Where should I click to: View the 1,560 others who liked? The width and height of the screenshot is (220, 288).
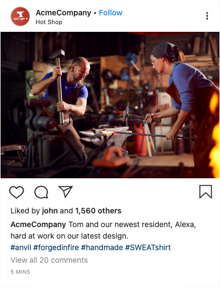98,211
